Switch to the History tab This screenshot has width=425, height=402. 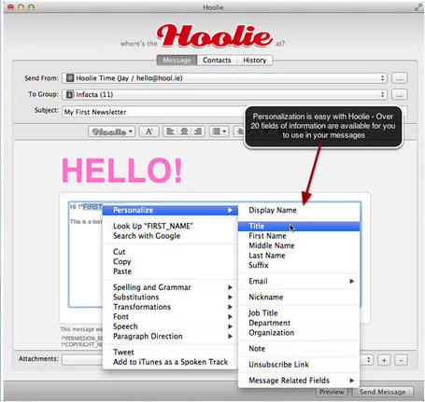pyautogui.click(x=255, y=60)
